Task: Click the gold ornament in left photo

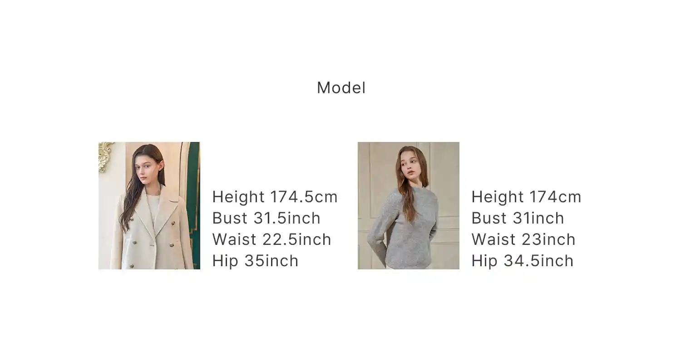Action: [x=105, y=156]
